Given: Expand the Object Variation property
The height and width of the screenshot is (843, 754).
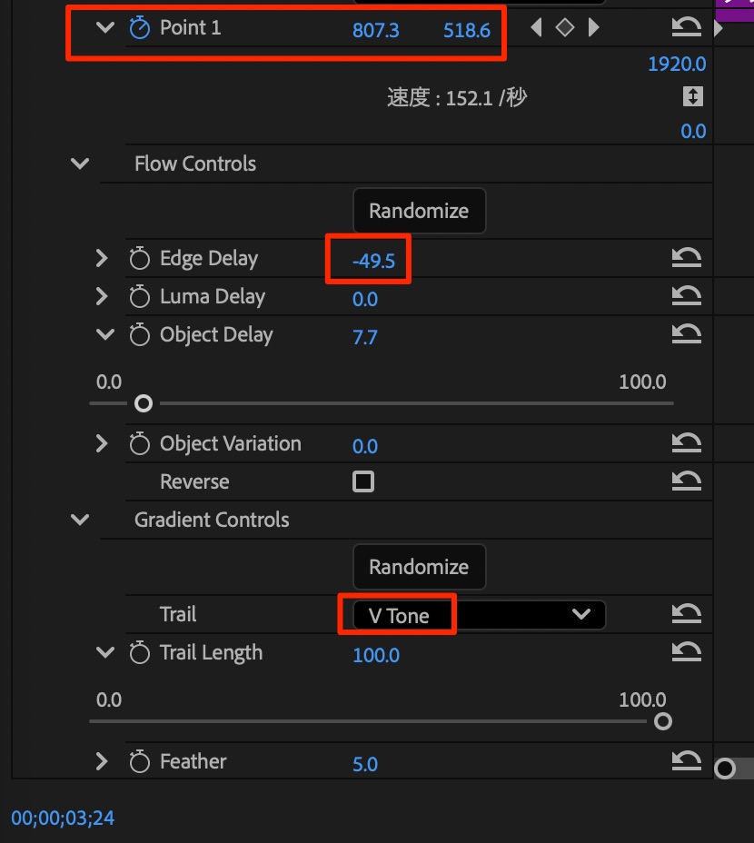Looking at the screenshot, I should (102, 444).
